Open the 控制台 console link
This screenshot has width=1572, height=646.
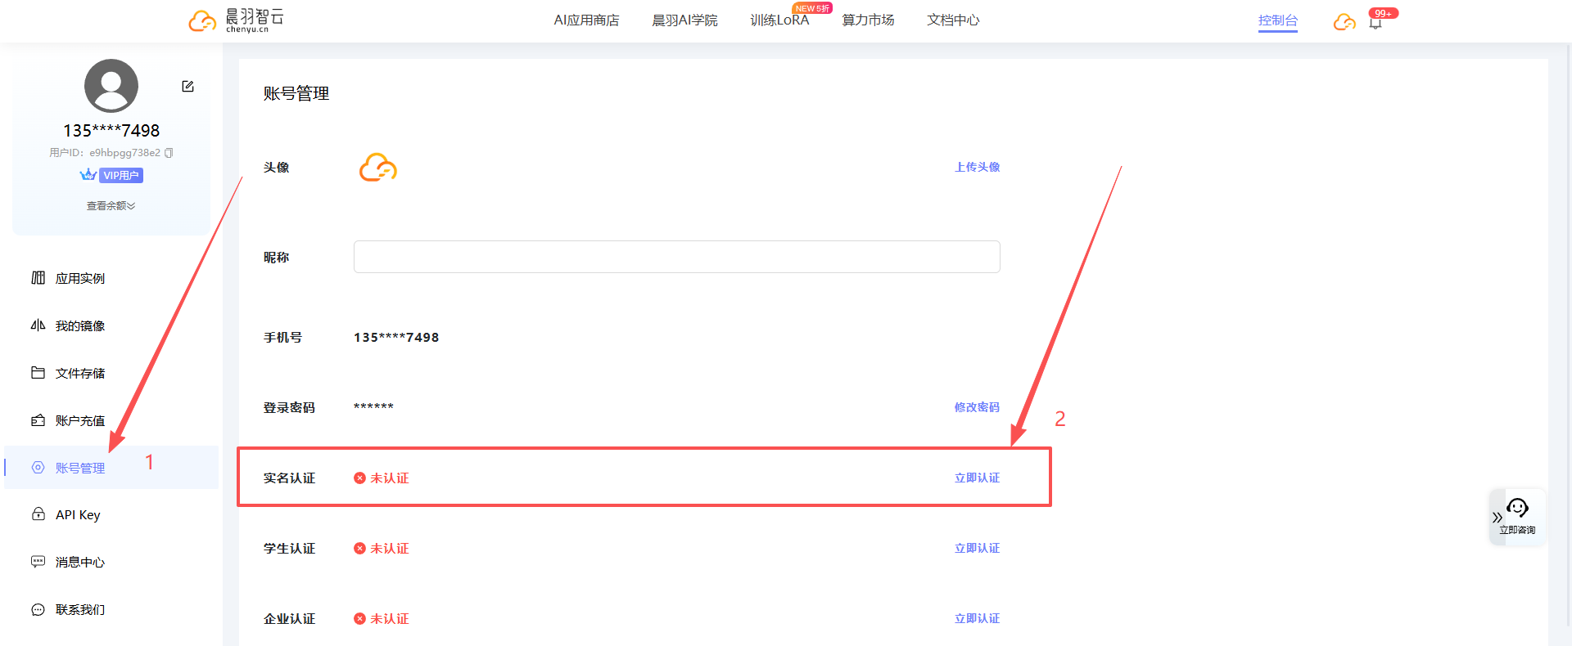[x=1277, y=20]
